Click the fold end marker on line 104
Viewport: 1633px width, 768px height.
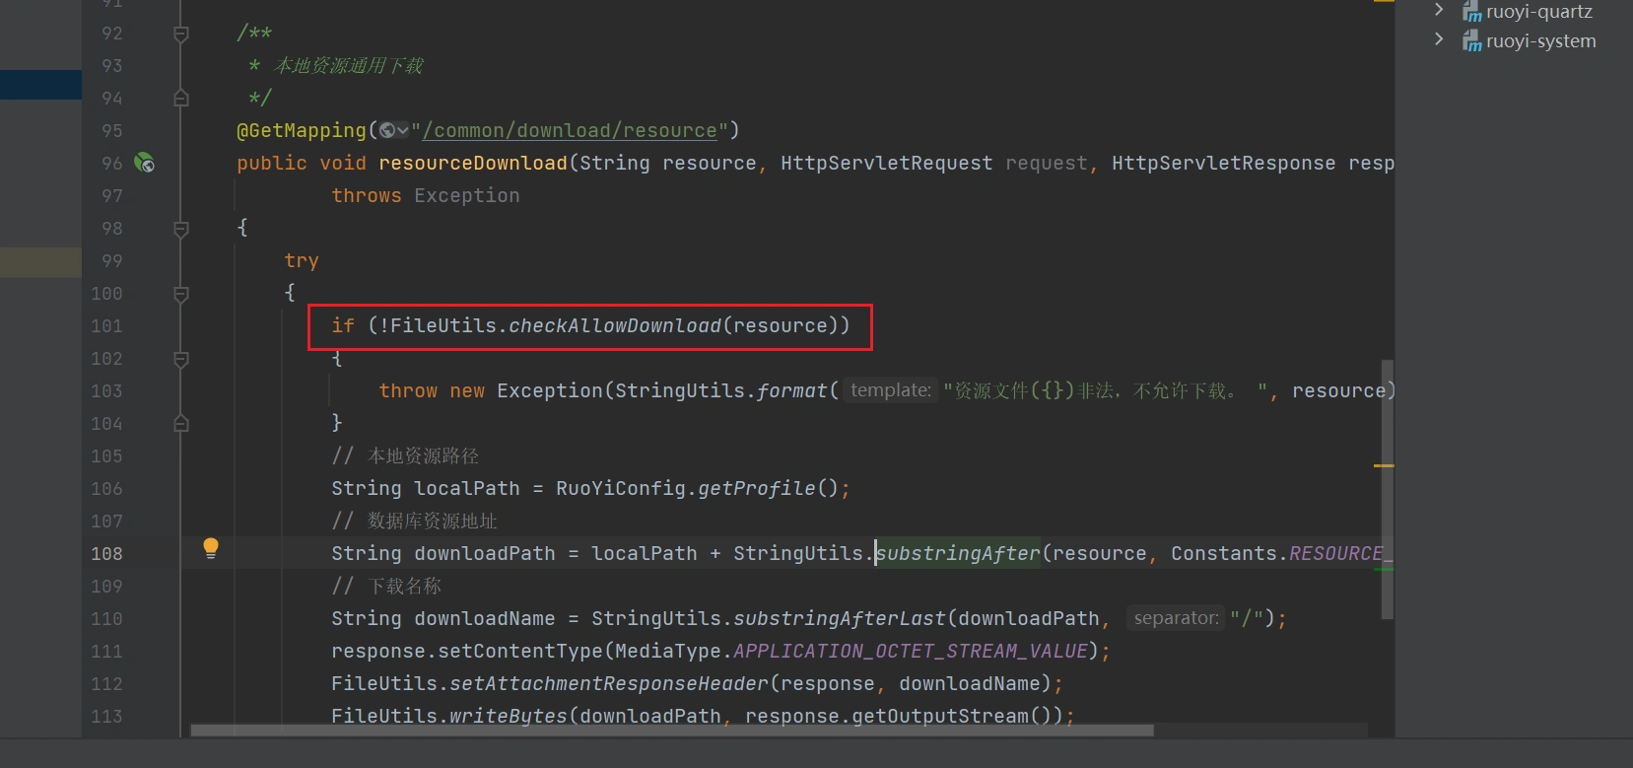tap(181, 424)
